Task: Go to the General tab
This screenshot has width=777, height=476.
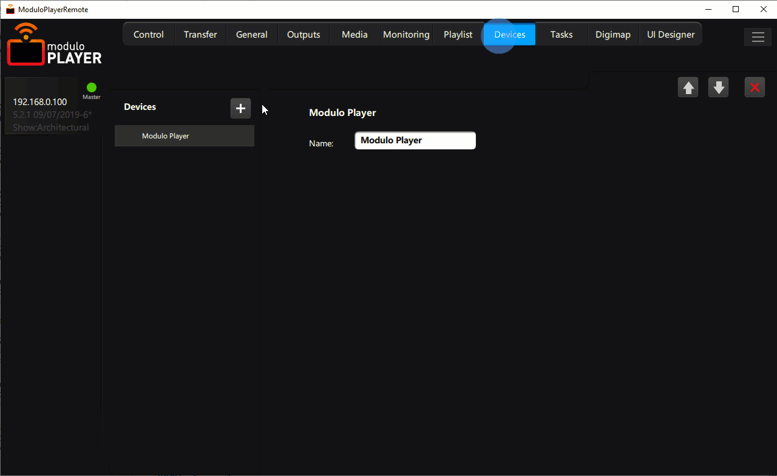Action: [x=252, y=35]
